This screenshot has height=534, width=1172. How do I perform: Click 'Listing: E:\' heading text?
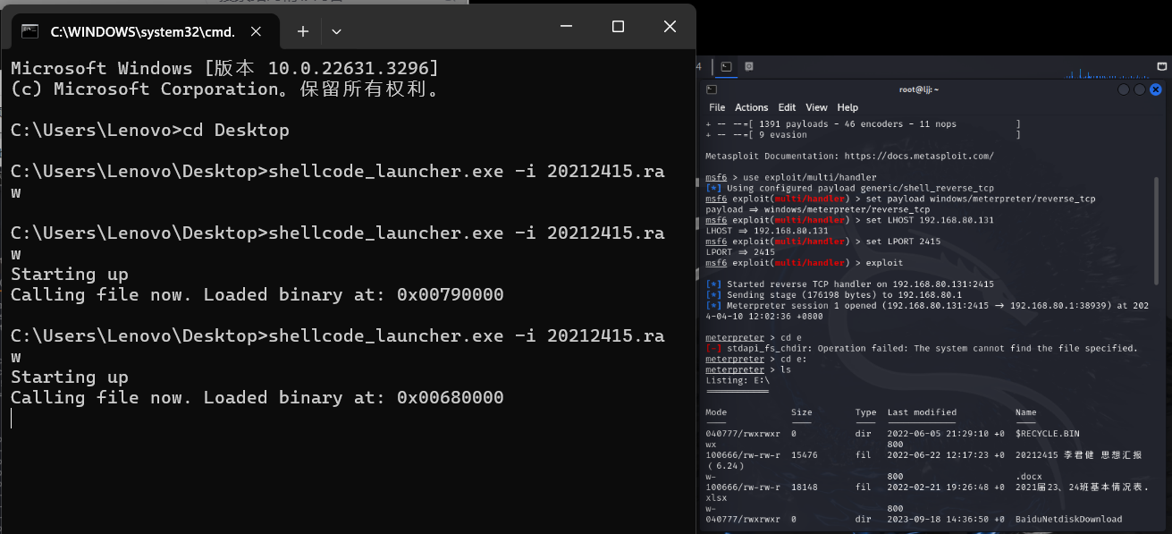click(x=738, y=380)
